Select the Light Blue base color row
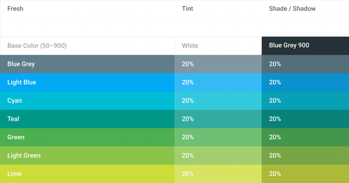349x183 pixels. click(x=87, y=82)
